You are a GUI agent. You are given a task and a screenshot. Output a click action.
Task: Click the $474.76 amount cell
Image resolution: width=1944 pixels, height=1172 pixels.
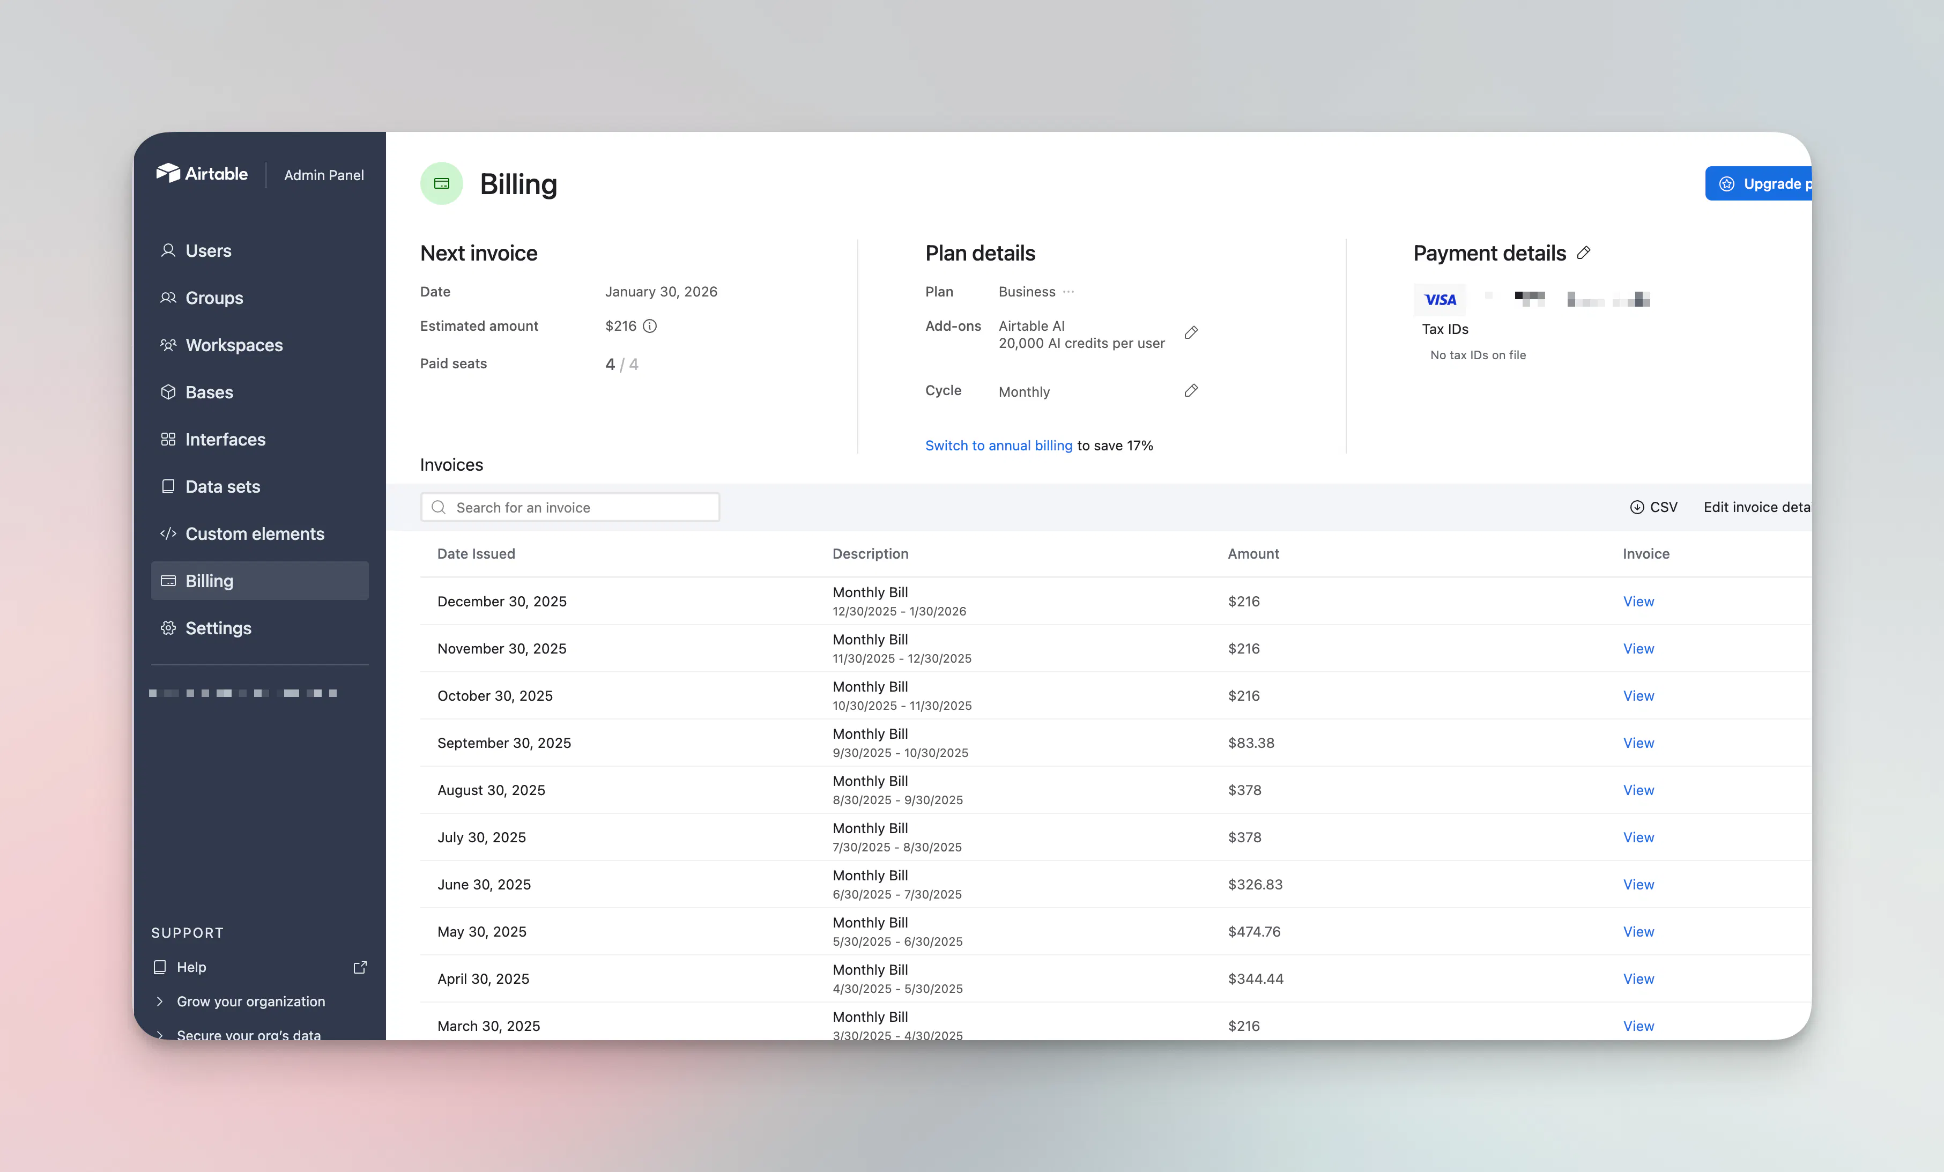1255,932
